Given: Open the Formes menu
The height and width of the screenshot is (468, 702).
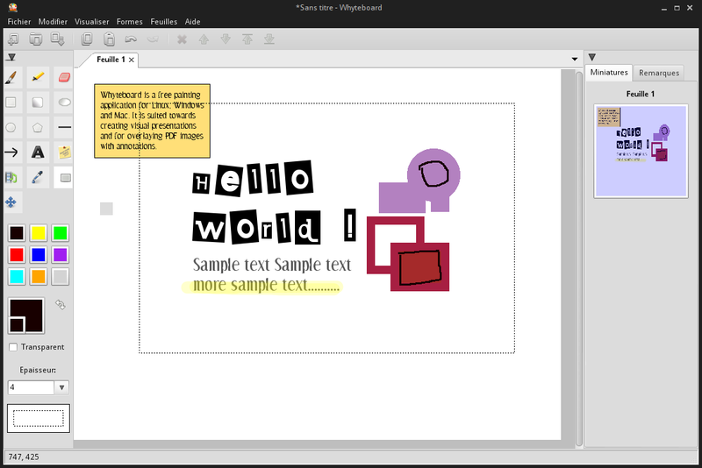Looking at the screenshot, I should click(x=129, y=21).
